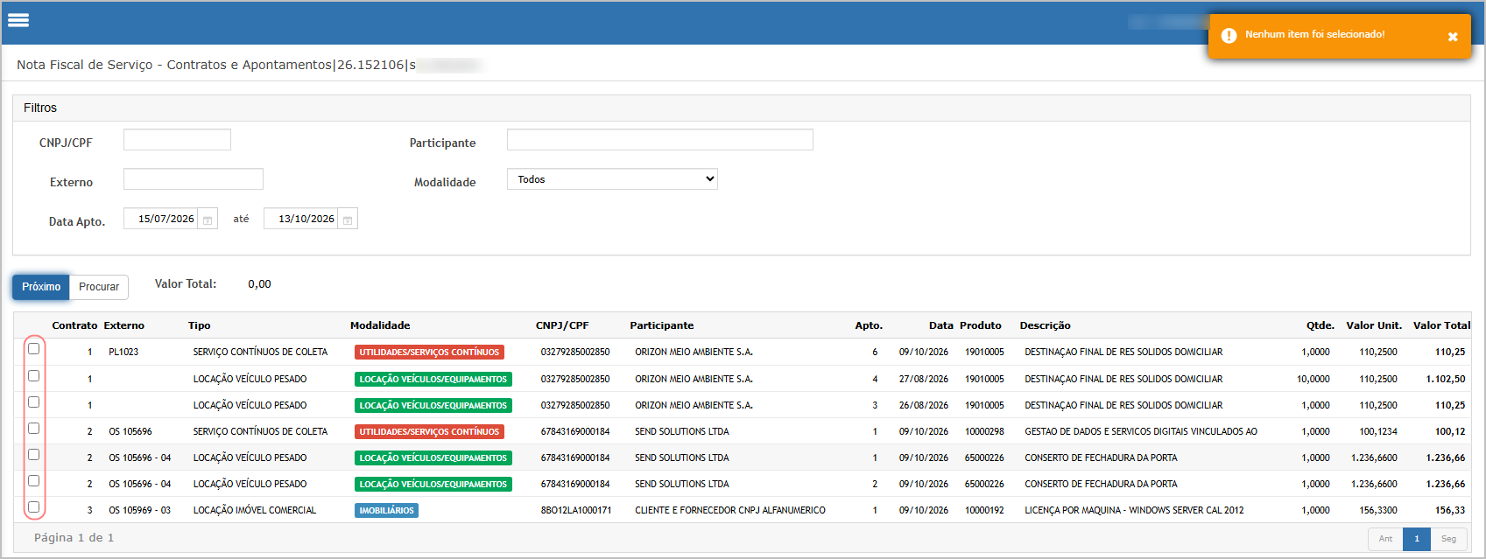Focus the CNPJ/CPF filter input
Image resolution: width=1486 pixels, height=559 pixels.
(x=177, y=140)
